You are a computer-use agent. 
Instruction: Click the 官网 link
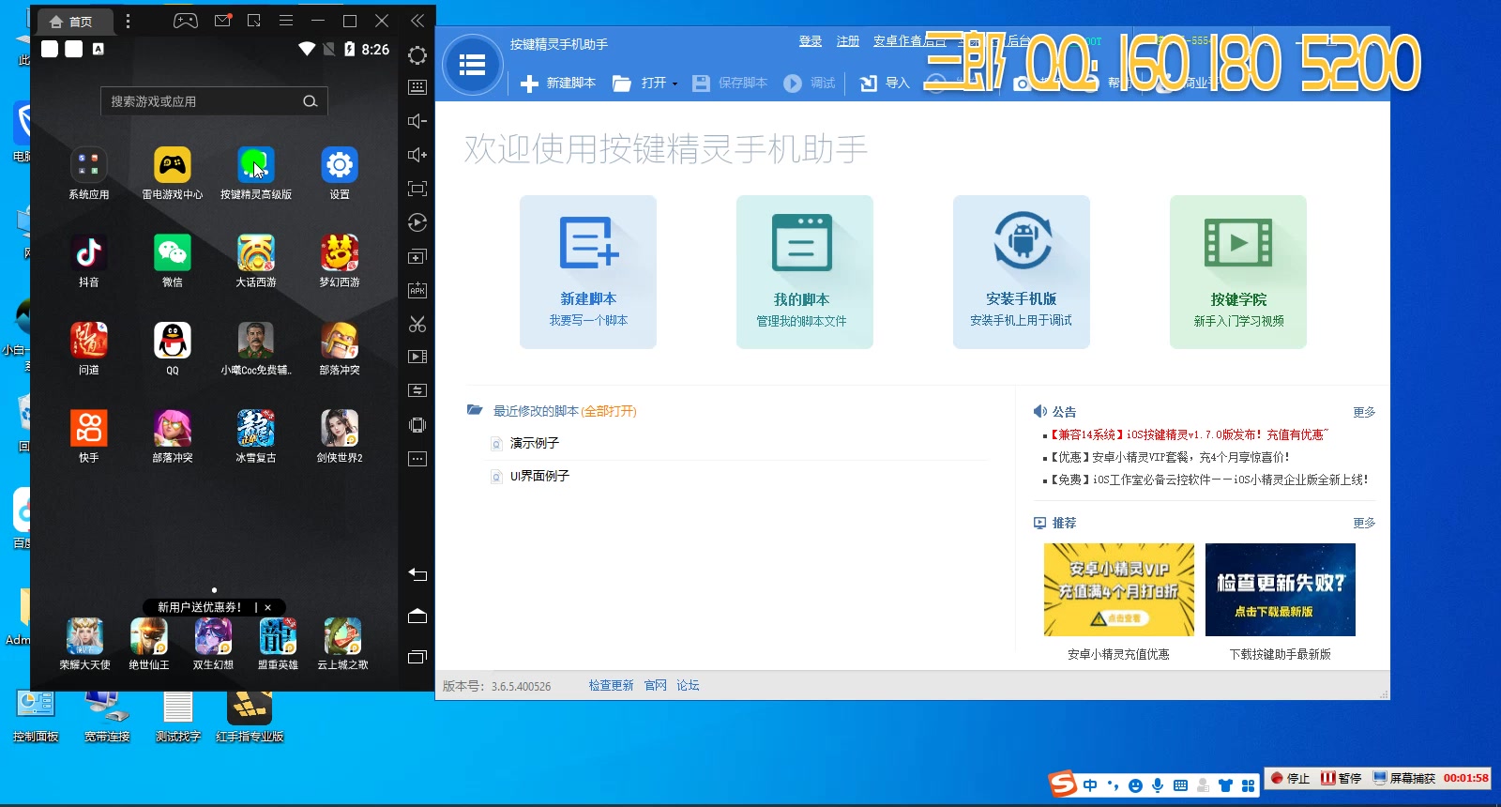pyautogui.click(x=655, y=686)
